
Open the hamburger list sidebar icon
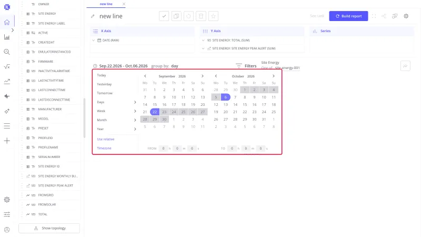coord(7,126)
